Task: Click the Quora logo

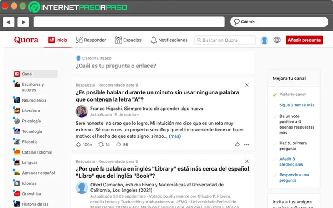Action: point(26,40)
